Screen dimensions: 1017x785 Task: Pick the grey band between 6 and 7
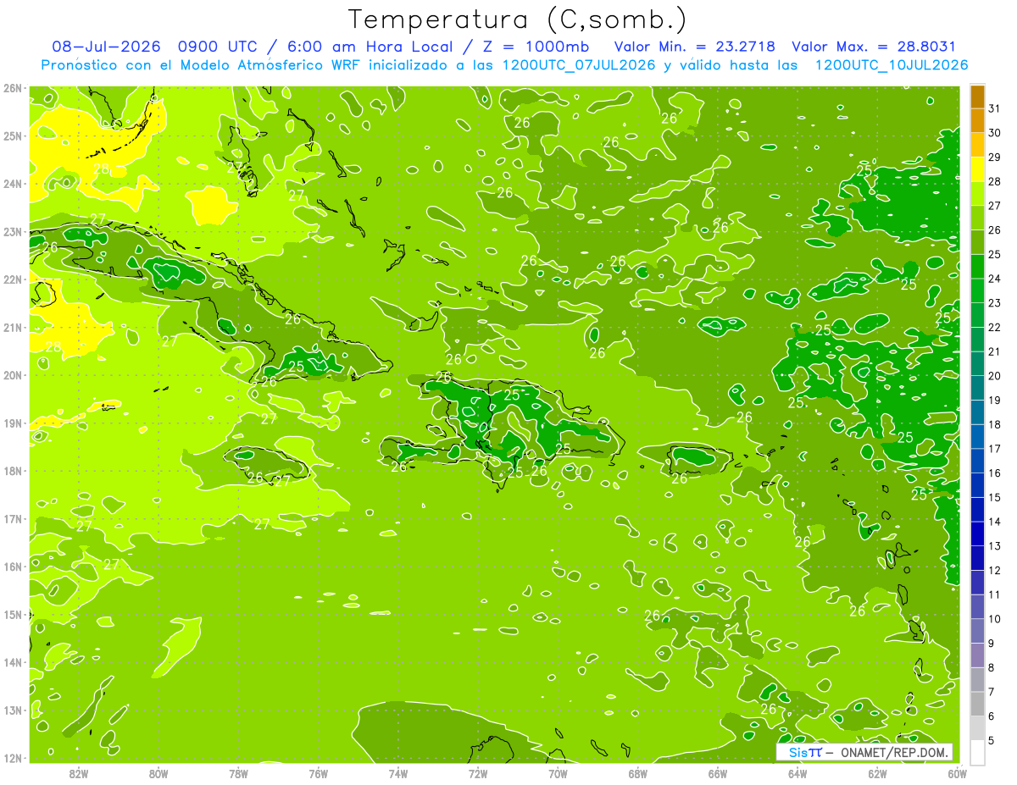(x=977, y=705)
